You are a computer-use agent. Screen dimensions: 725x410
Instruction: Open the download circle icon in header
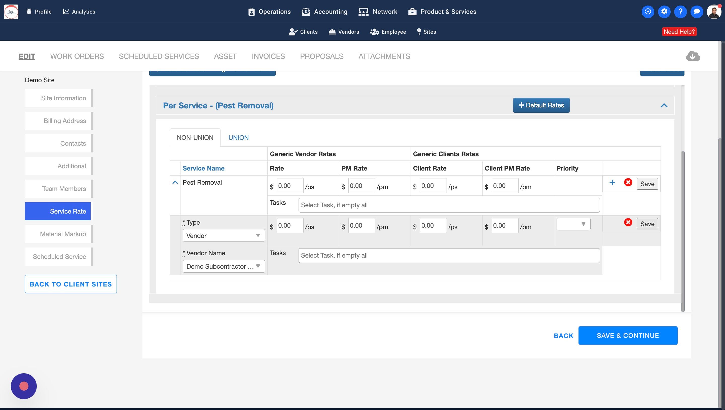point(648,12)
